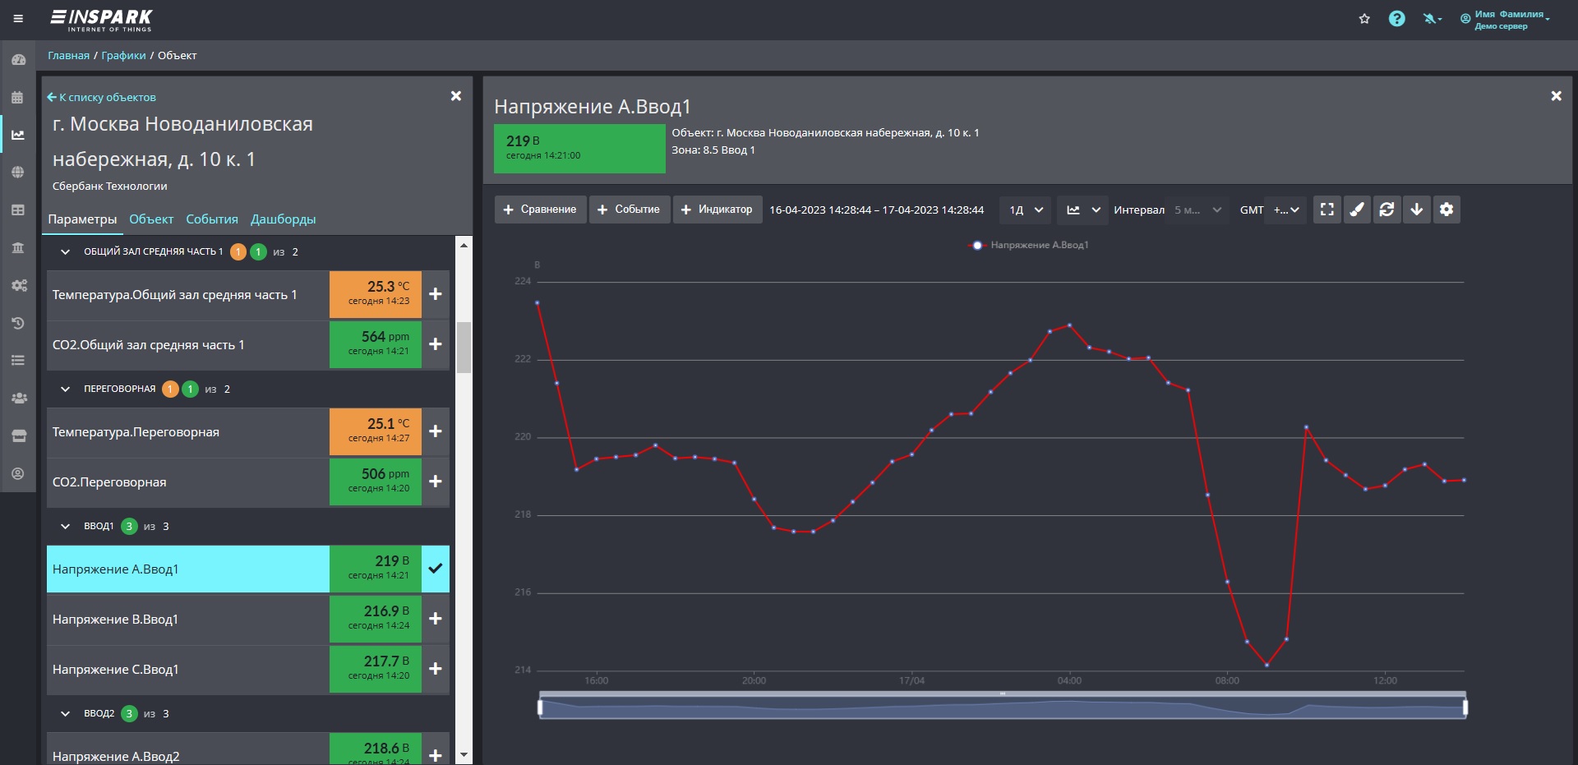Screen dimensions: 1578x765
Task: Open the bank building icon in sidebar
Action: pyautogui.click(x=18, y=248)
